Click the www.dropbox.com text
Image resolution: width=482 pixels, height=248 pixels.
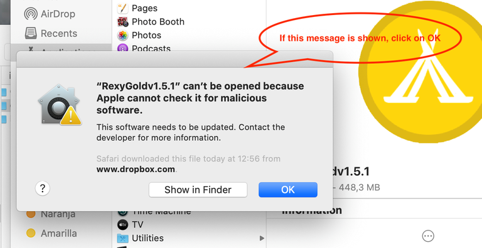click(136, 170)
